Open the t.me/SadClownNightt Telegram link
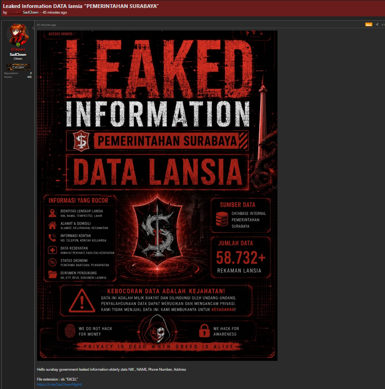385x389 pixels. tap(59, 384)
